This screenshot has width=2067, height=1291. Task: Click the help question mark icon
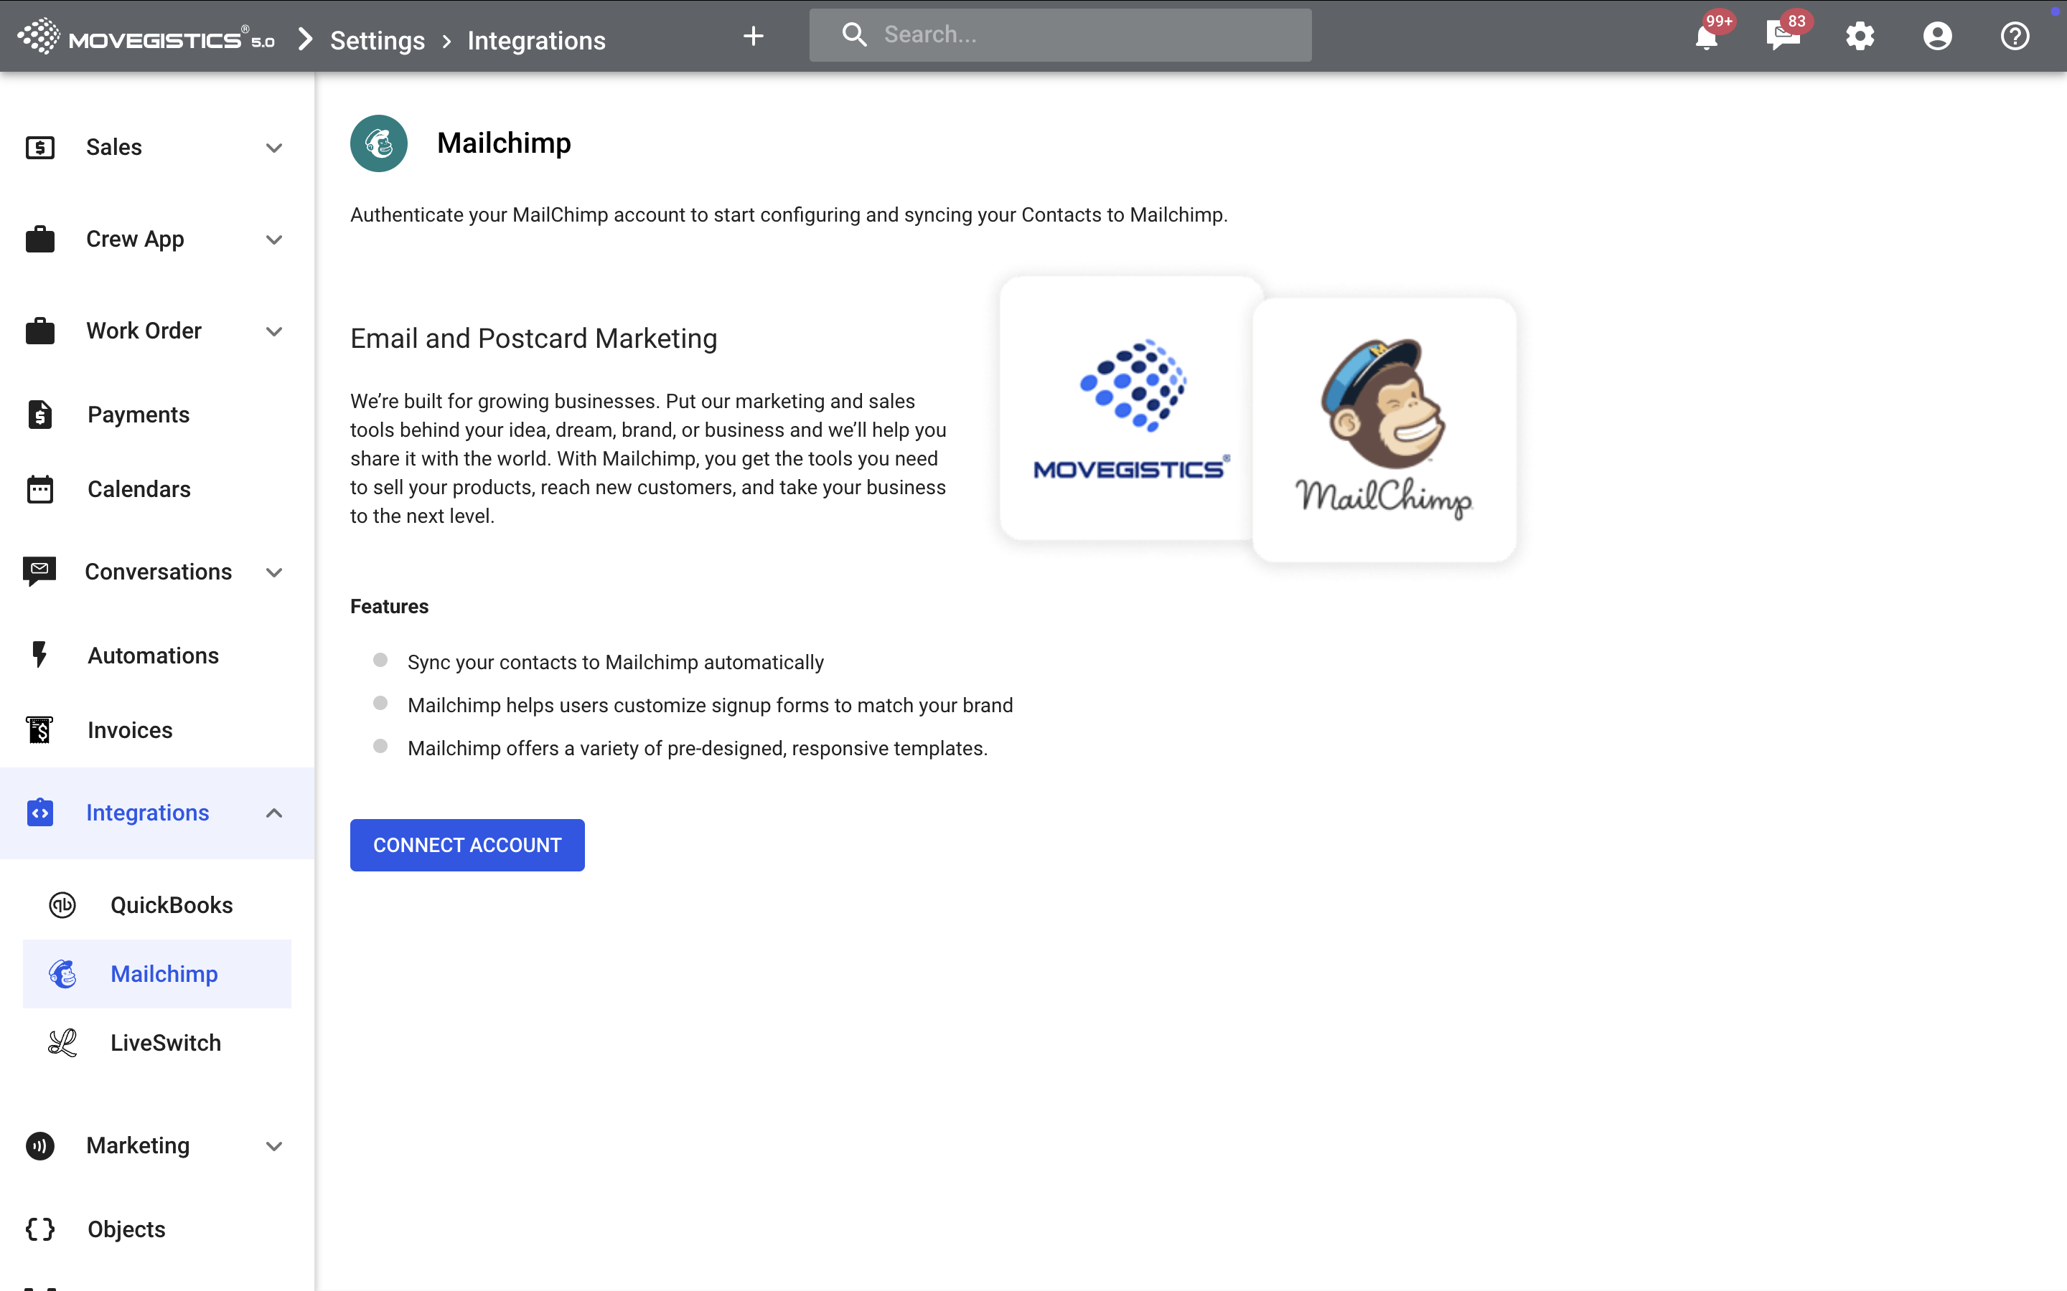click(2014, 37)
